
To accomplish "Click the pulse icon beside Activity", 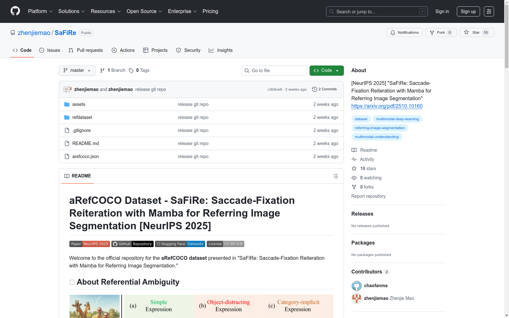I will coord(354,159).
